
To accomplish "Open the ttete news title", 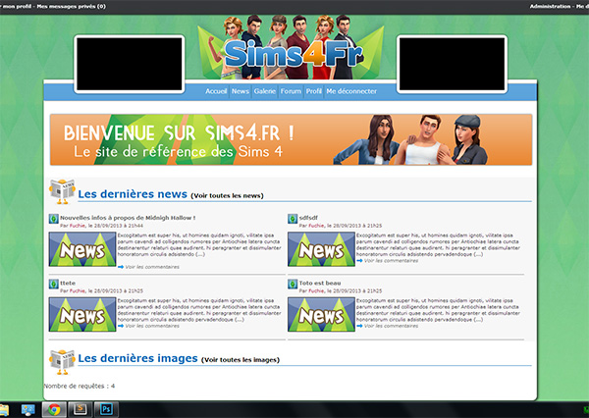I will click(x=68, y=284).
